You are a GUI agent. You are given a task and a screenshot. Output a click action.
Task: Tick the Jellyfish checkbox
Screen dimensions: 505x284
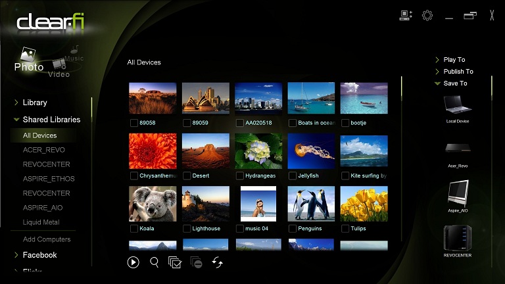tap(293, 176)
